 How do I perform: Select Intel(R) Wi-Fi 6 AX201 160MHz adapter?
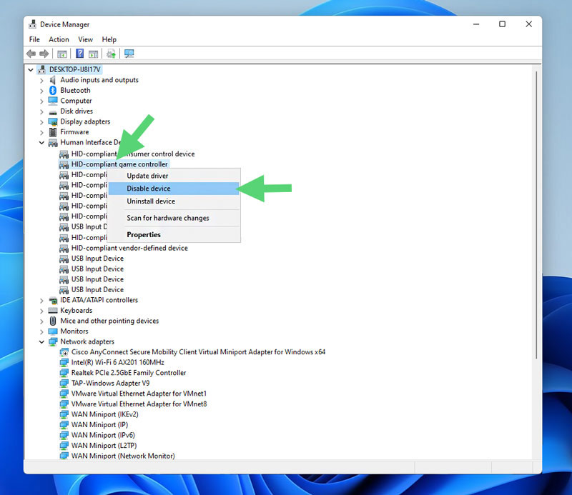(119, 362)
